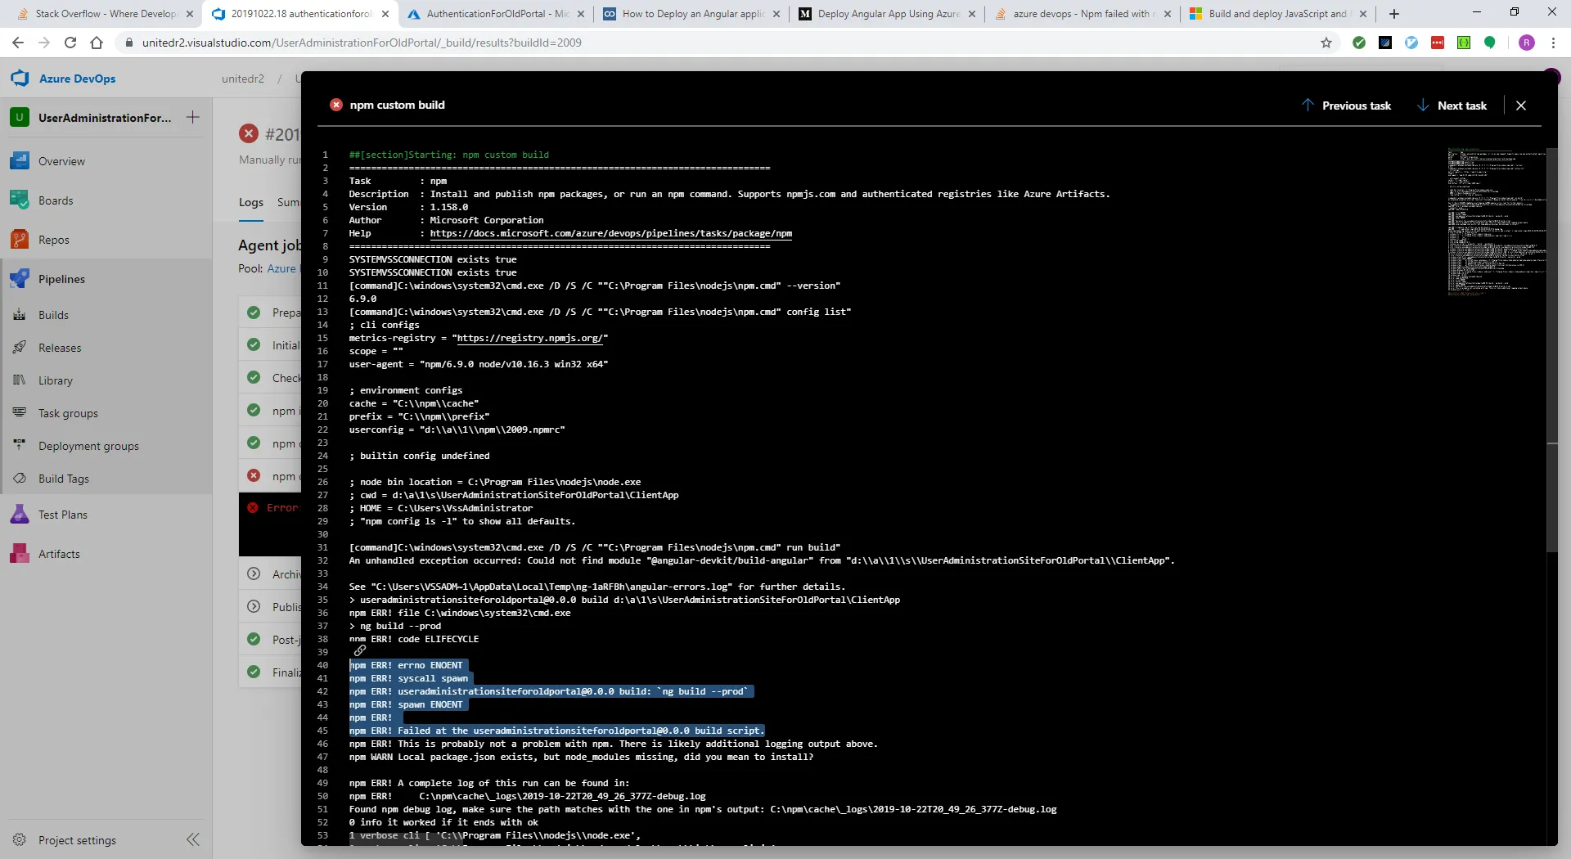Image resolution: width=1571 pixels, height=859 pixels.
Task: Bookmark this page with star icon
Action: pyautogui.click(x=1326, y=43)
